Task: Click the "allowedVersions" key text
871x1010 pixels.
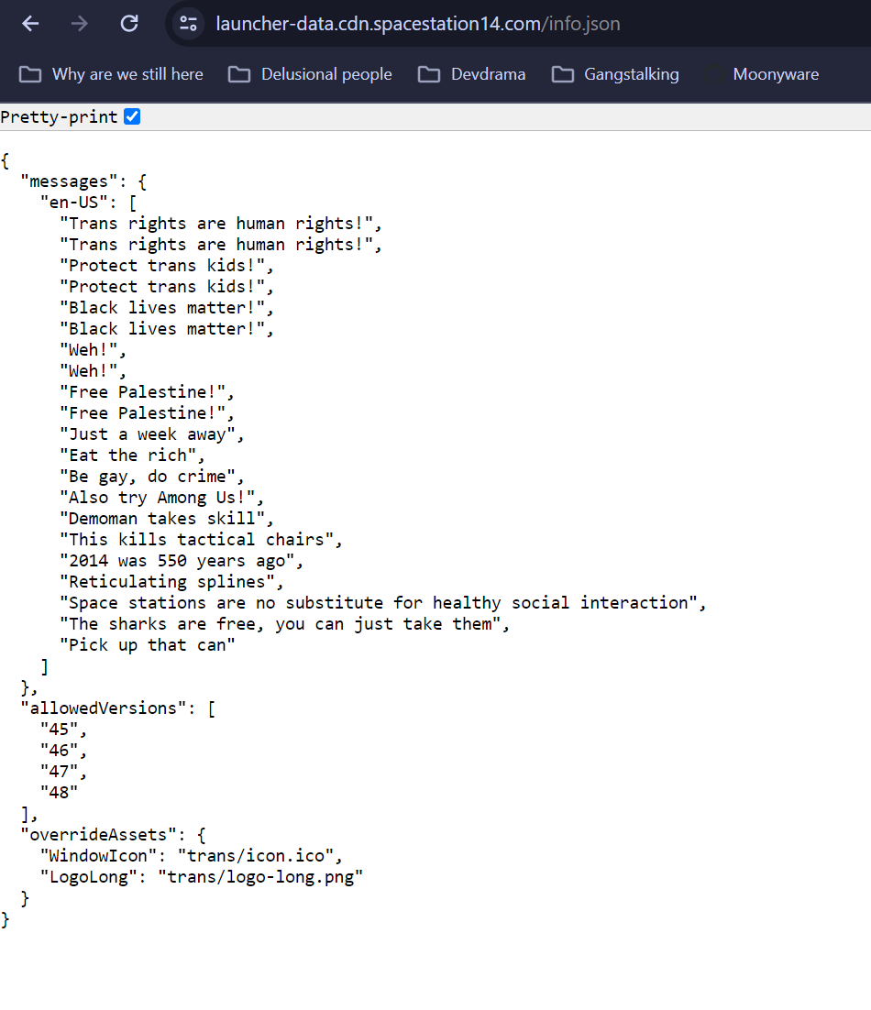Action: [x=103, y=708]
